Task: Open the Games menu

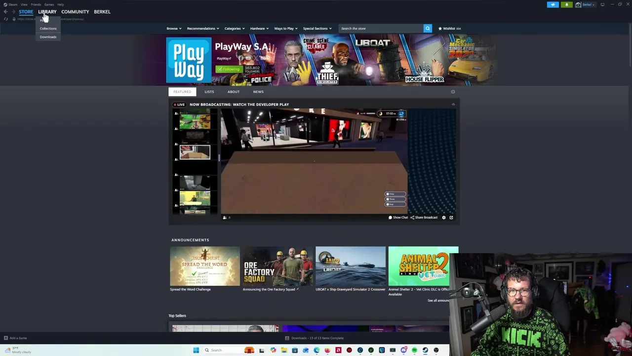Action: [x=49, y=4]
